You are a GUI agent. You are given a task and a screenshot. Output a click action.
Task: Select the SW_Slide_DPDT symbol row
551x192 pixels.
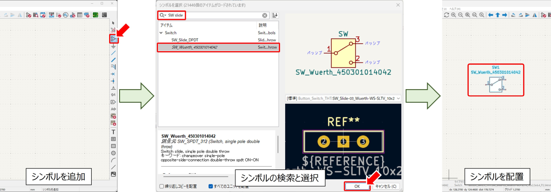pyautogui.click(x=218, y=40)
